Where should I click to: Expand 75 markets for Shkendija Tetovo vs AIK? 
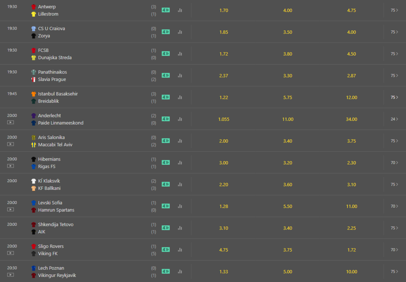(394, 228)
